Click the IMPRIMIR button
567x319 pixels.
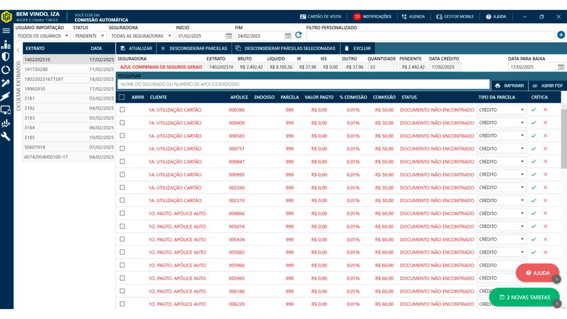510,86
